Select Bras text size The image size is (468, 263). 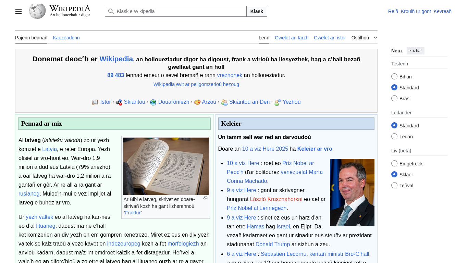394,98
